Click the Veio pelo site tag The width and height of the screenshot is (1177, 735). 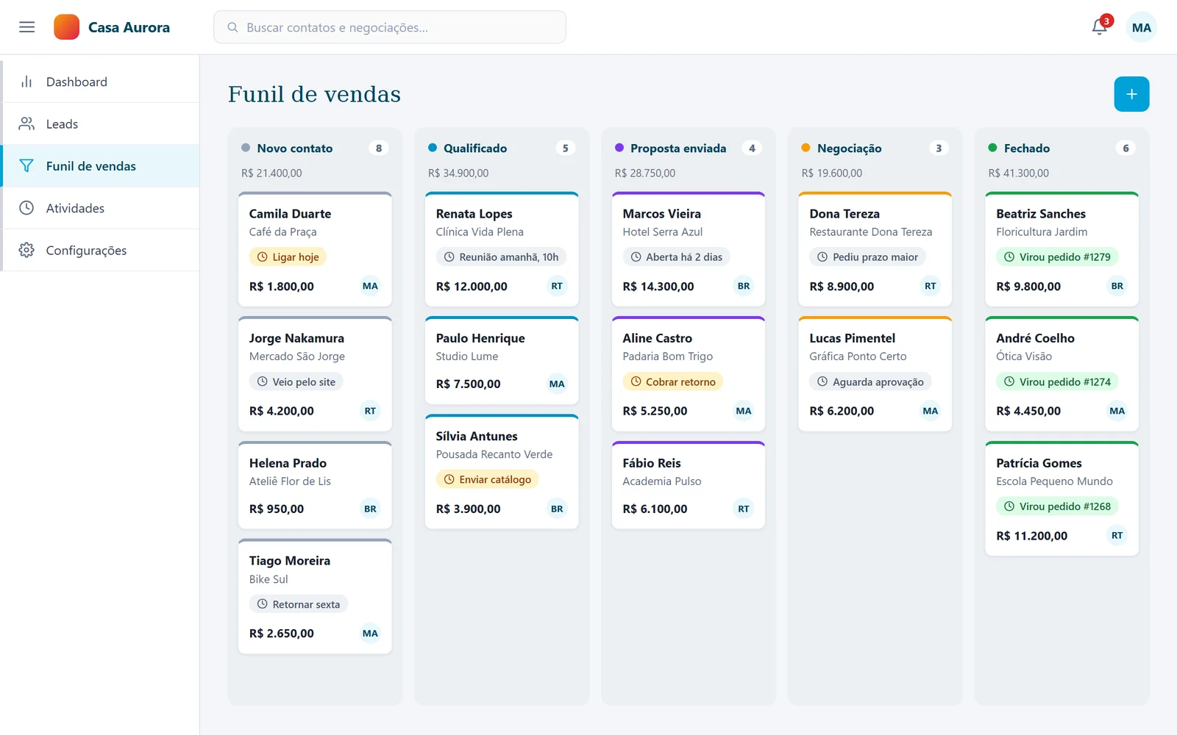[296, 381]
